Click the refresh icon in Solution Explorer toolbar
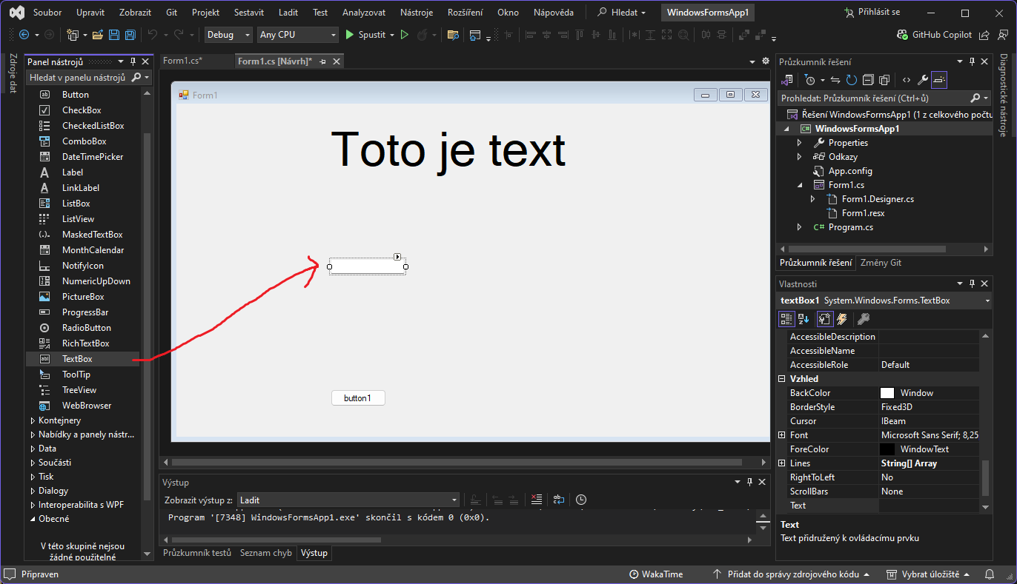Screen dimensions: 1017x584 click(851, 80)
